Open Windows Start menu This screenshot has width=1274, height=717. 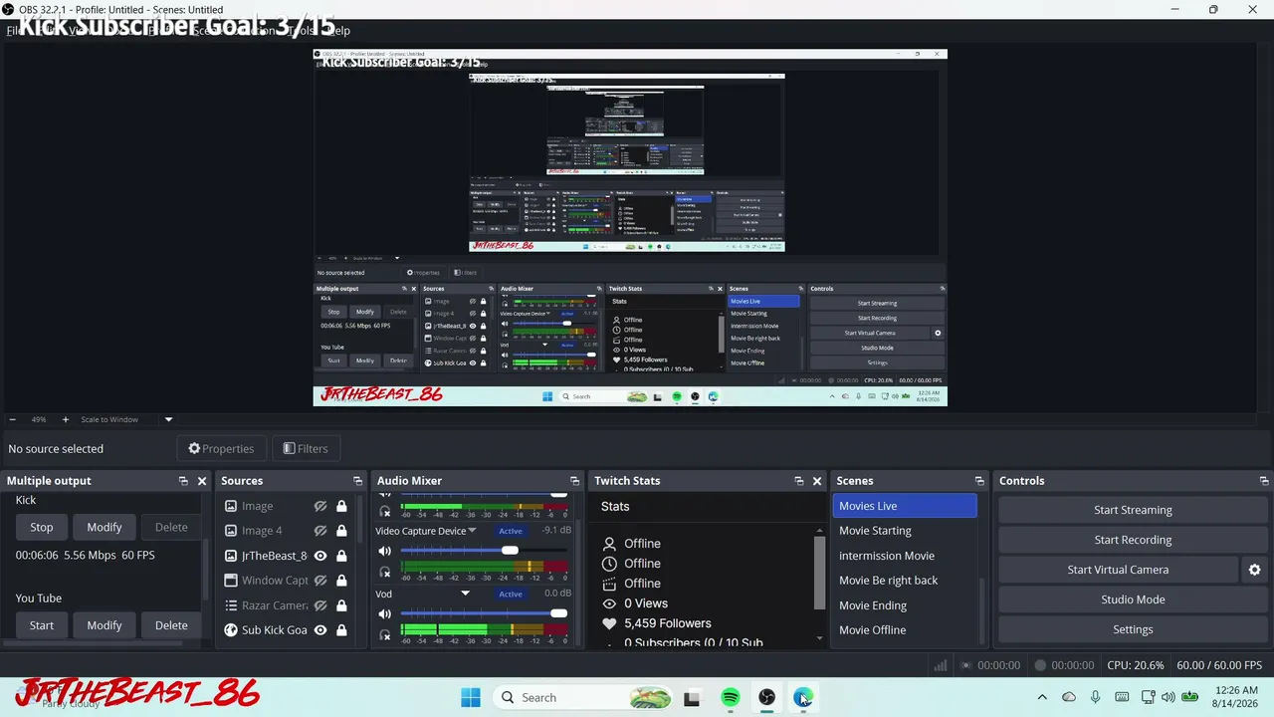point(471,697)
